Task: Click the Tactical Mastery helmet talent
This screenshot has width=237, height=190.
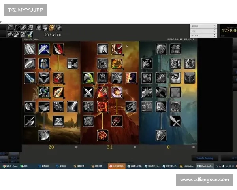Action: click(x=44, y=63)
